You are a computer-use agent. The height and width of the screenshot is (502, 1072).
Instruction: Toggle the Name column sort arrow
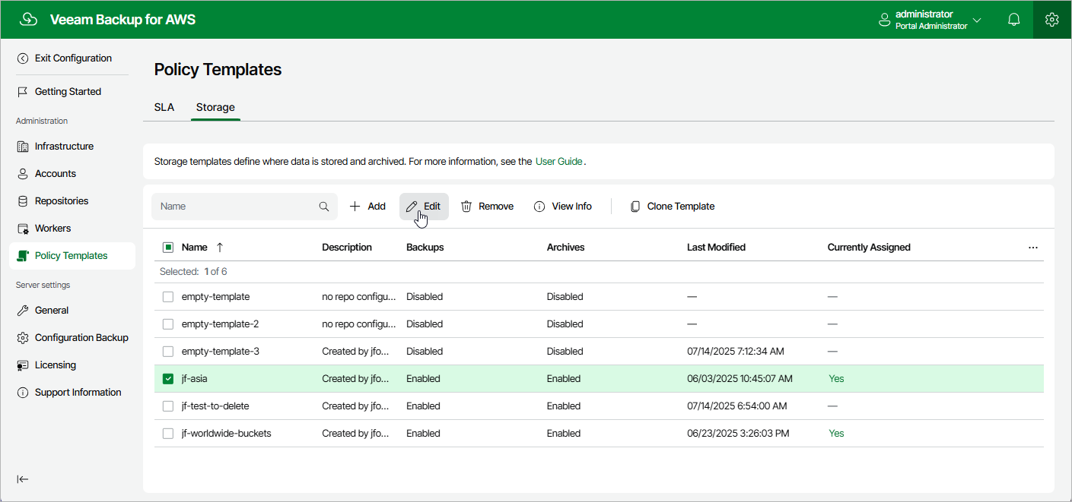pyautogui.click(x=219, y=246)
